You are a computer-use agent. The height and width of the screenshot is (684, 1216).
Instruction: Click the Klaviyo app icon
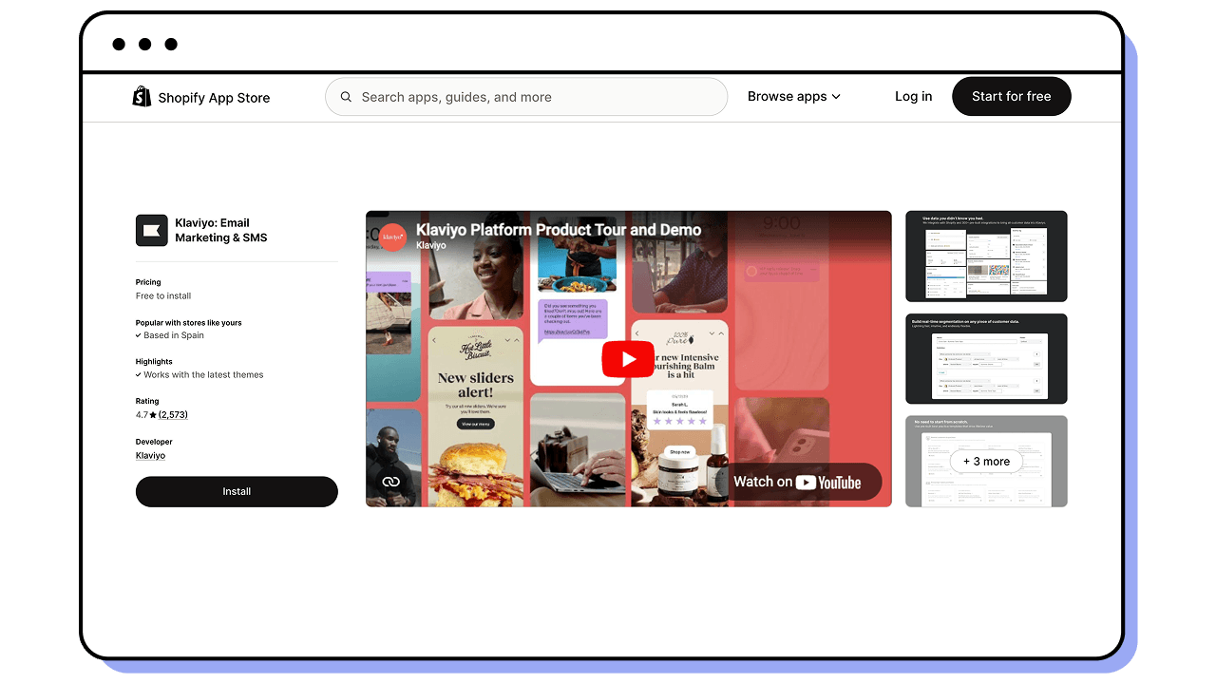(151, 230)
